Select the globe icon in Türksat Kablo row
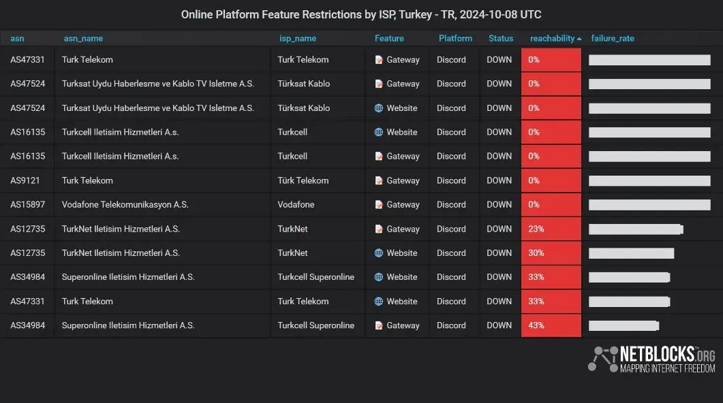The width and height of the screenshot is (723, 403). tap(379, 108)
